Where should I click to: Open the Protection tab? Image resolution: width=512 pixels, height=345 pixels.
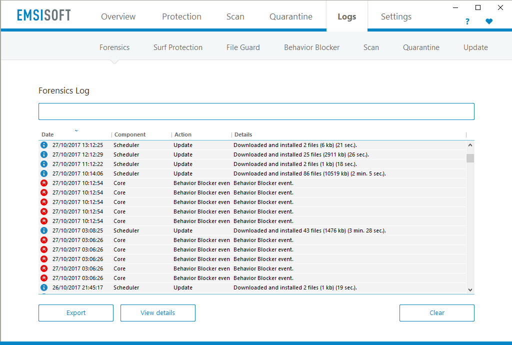(x=181, y=16)
